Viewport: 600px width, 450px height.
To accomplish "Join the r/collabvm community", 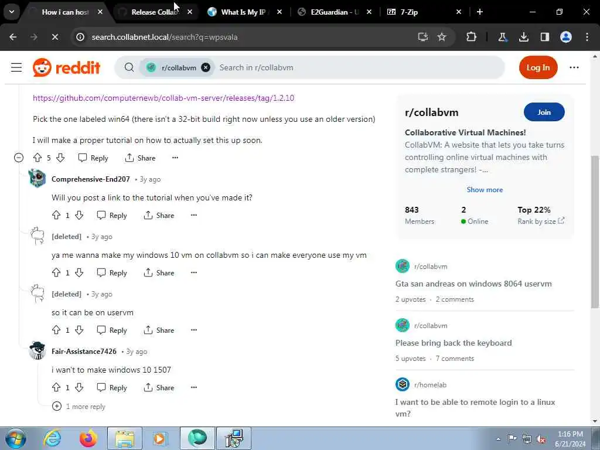I will click(544, 112).
